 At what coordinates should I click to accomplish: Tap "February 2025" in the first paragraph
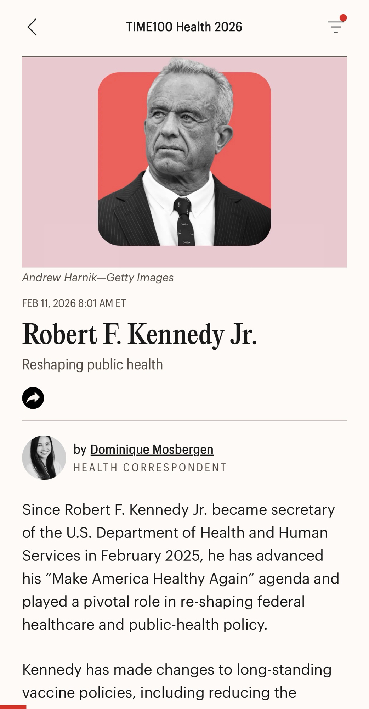click(x=152, y=556)
